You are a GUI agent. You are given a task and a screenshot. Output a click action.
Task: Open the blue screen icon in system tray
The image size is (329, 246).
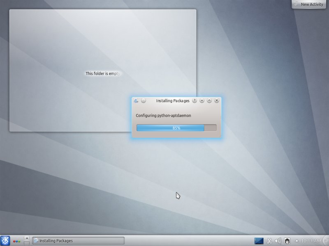(259, 241)
